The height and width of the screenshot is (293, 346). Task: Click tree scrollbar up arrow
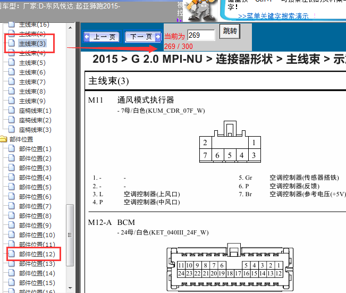[70, 28]
